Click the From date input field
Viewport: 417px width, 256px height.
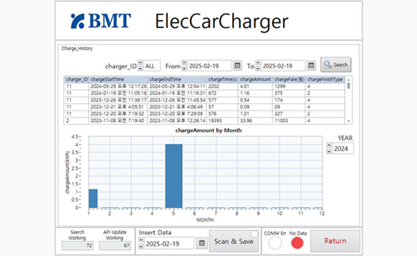(208, 65)
